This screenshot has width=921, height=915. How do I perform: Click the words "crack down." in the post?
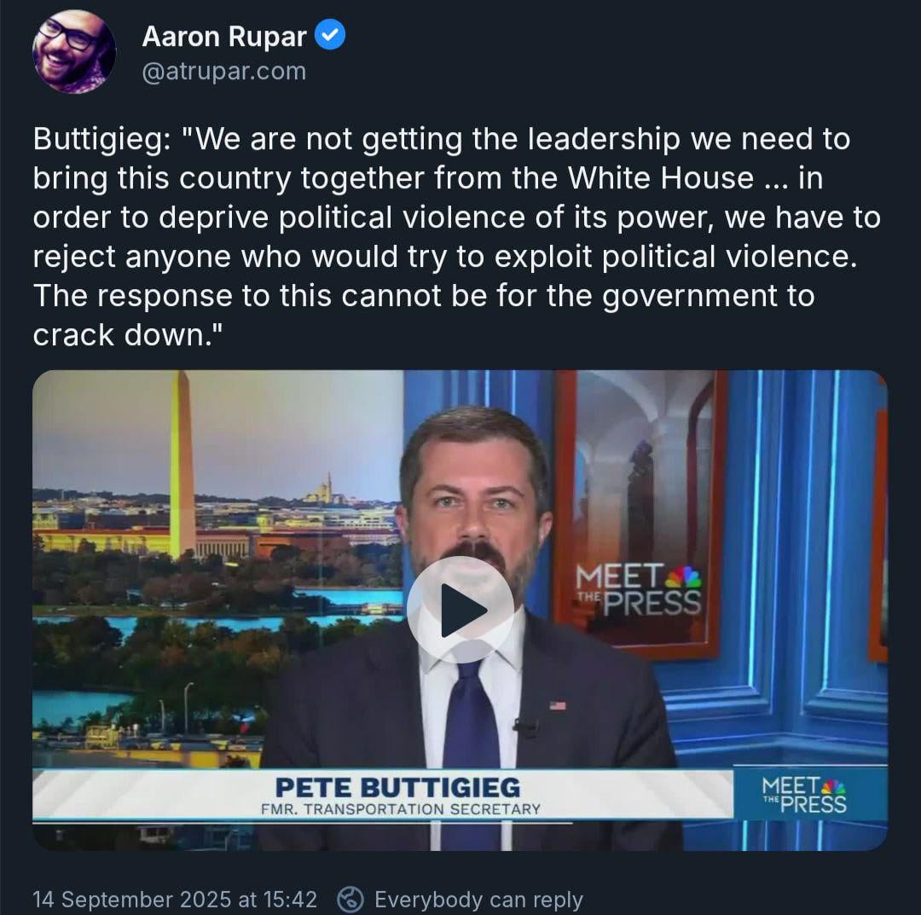click(128, 335)
